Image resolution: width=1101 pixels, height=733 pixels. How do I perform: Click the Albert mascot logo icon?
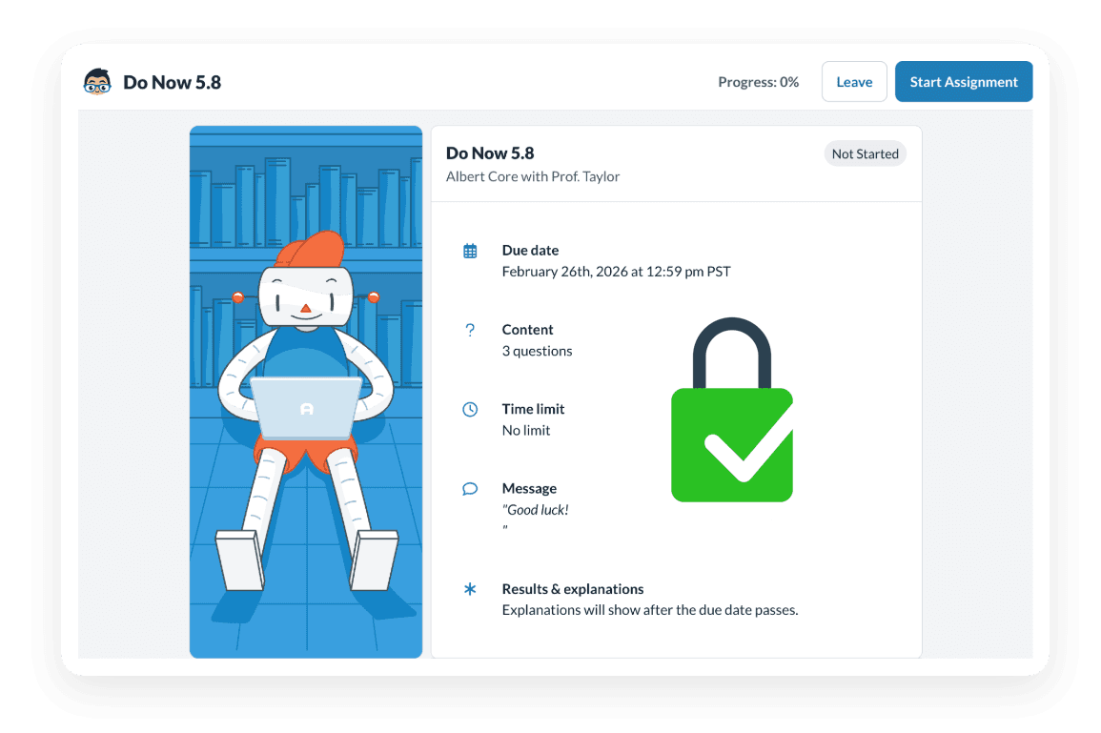click(x=95, y=82)
